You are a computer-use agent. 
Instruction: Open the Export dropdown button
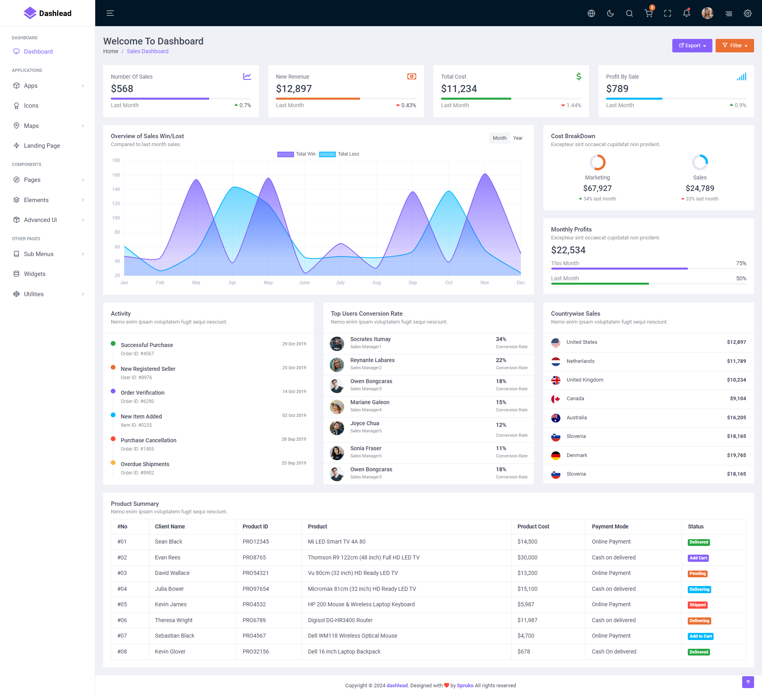point(692,46)
